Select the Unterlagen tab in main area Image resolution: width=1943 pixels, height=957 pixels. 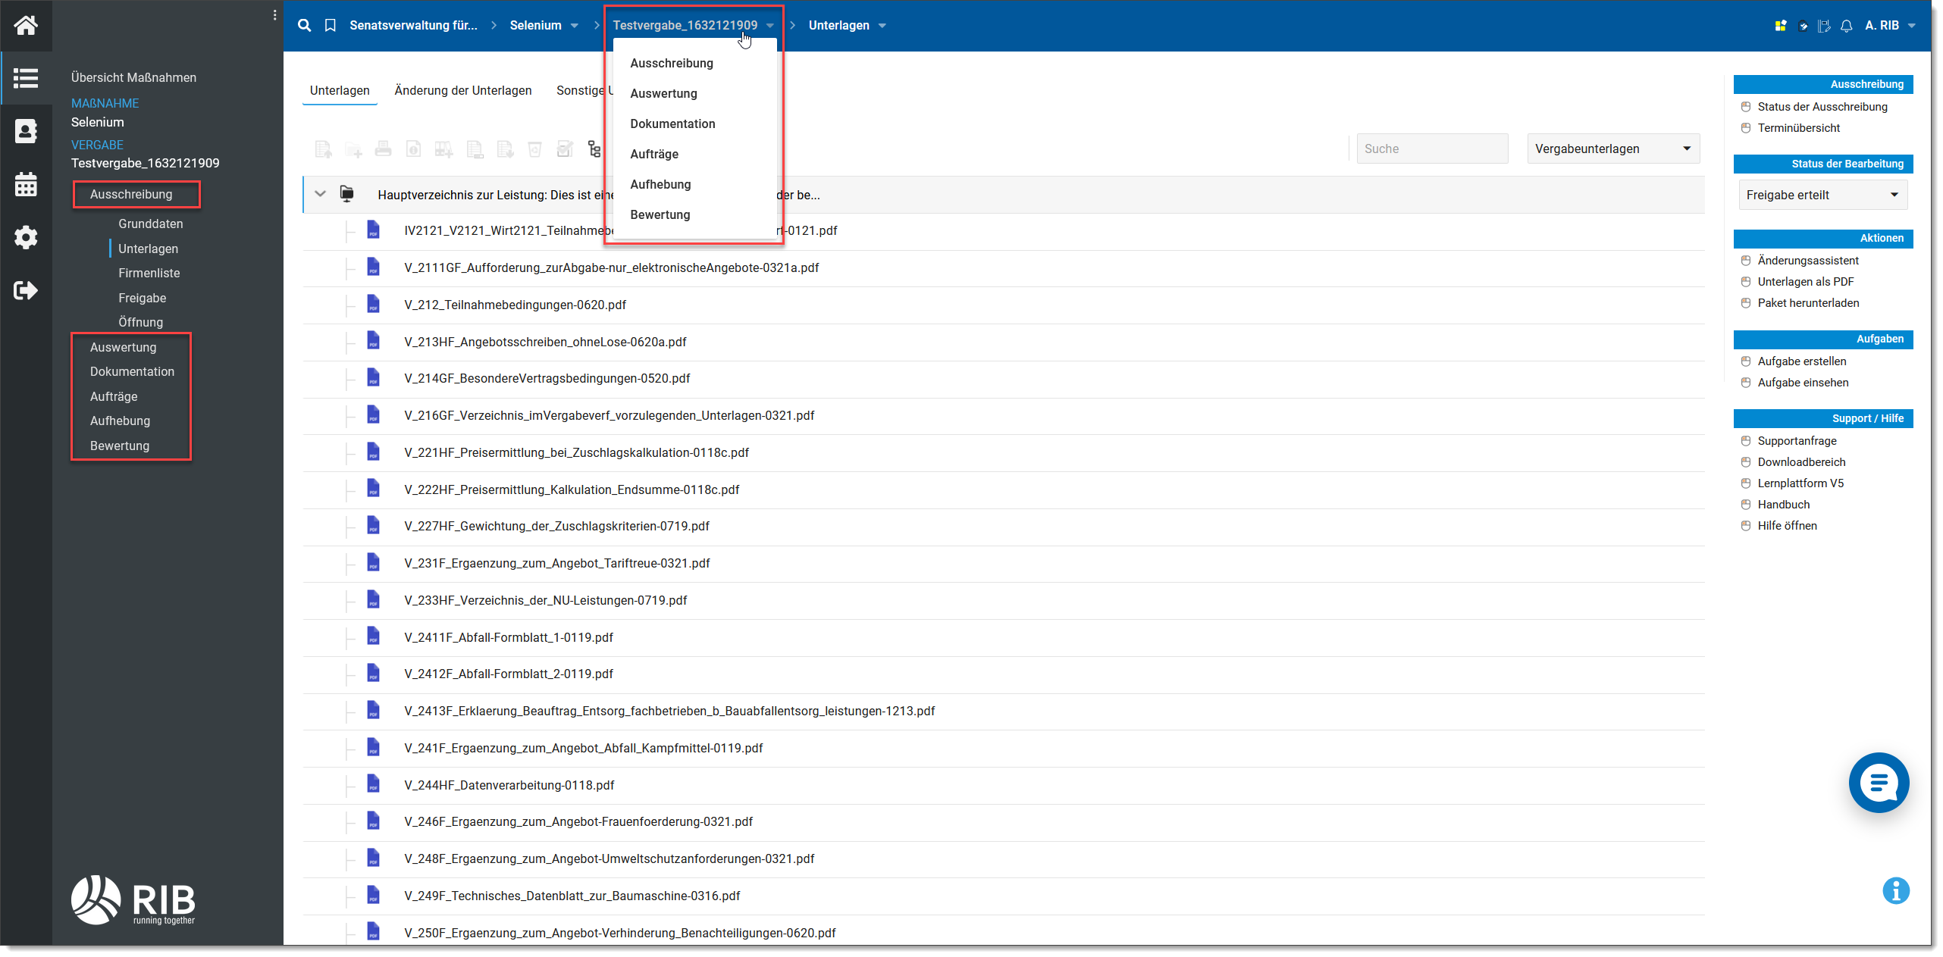tap(340, 90)
